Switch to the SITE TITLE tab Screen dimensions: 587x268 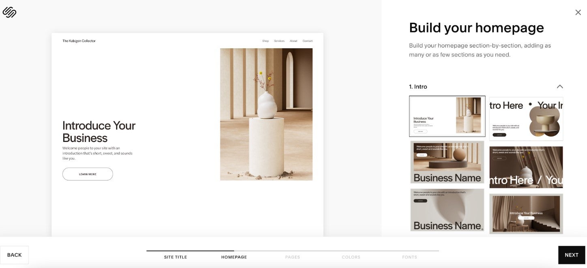point(175,257)
